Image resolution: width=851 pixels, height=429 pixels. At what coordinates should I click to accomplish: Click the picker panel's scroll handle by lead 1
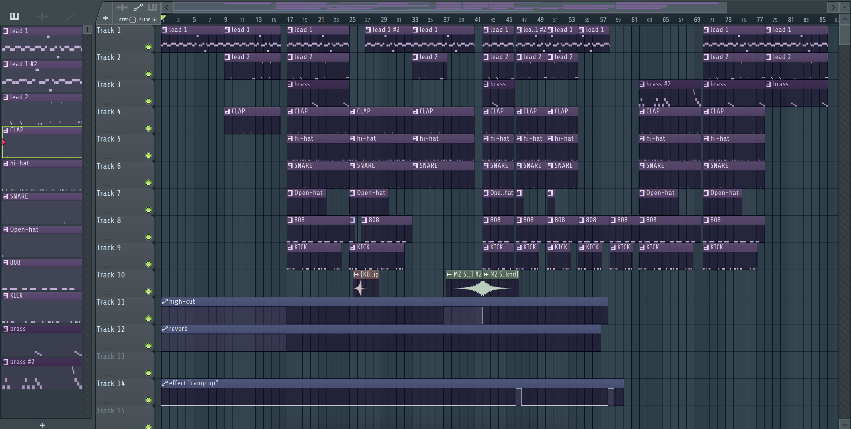[87, 30]
